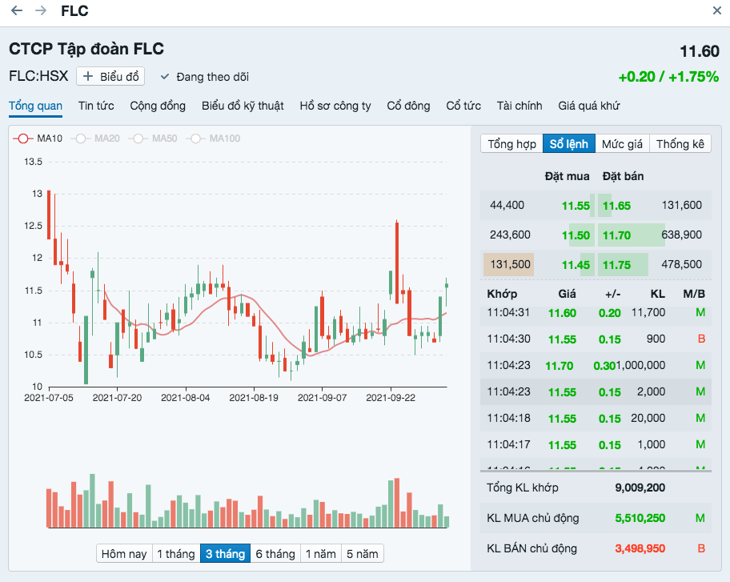Select the Sổ lệnh panel tab
The image size is (730, 582).
point(569,144)
